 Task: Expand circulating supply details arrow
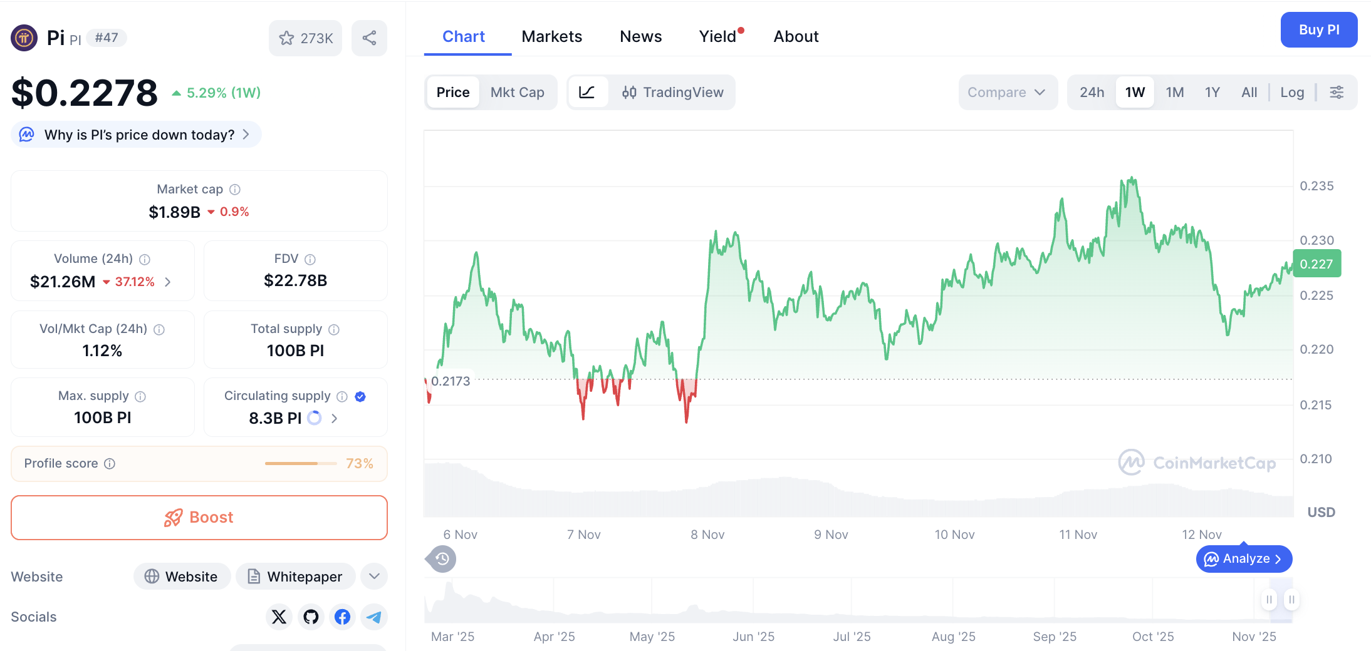[x=334, y=418]
